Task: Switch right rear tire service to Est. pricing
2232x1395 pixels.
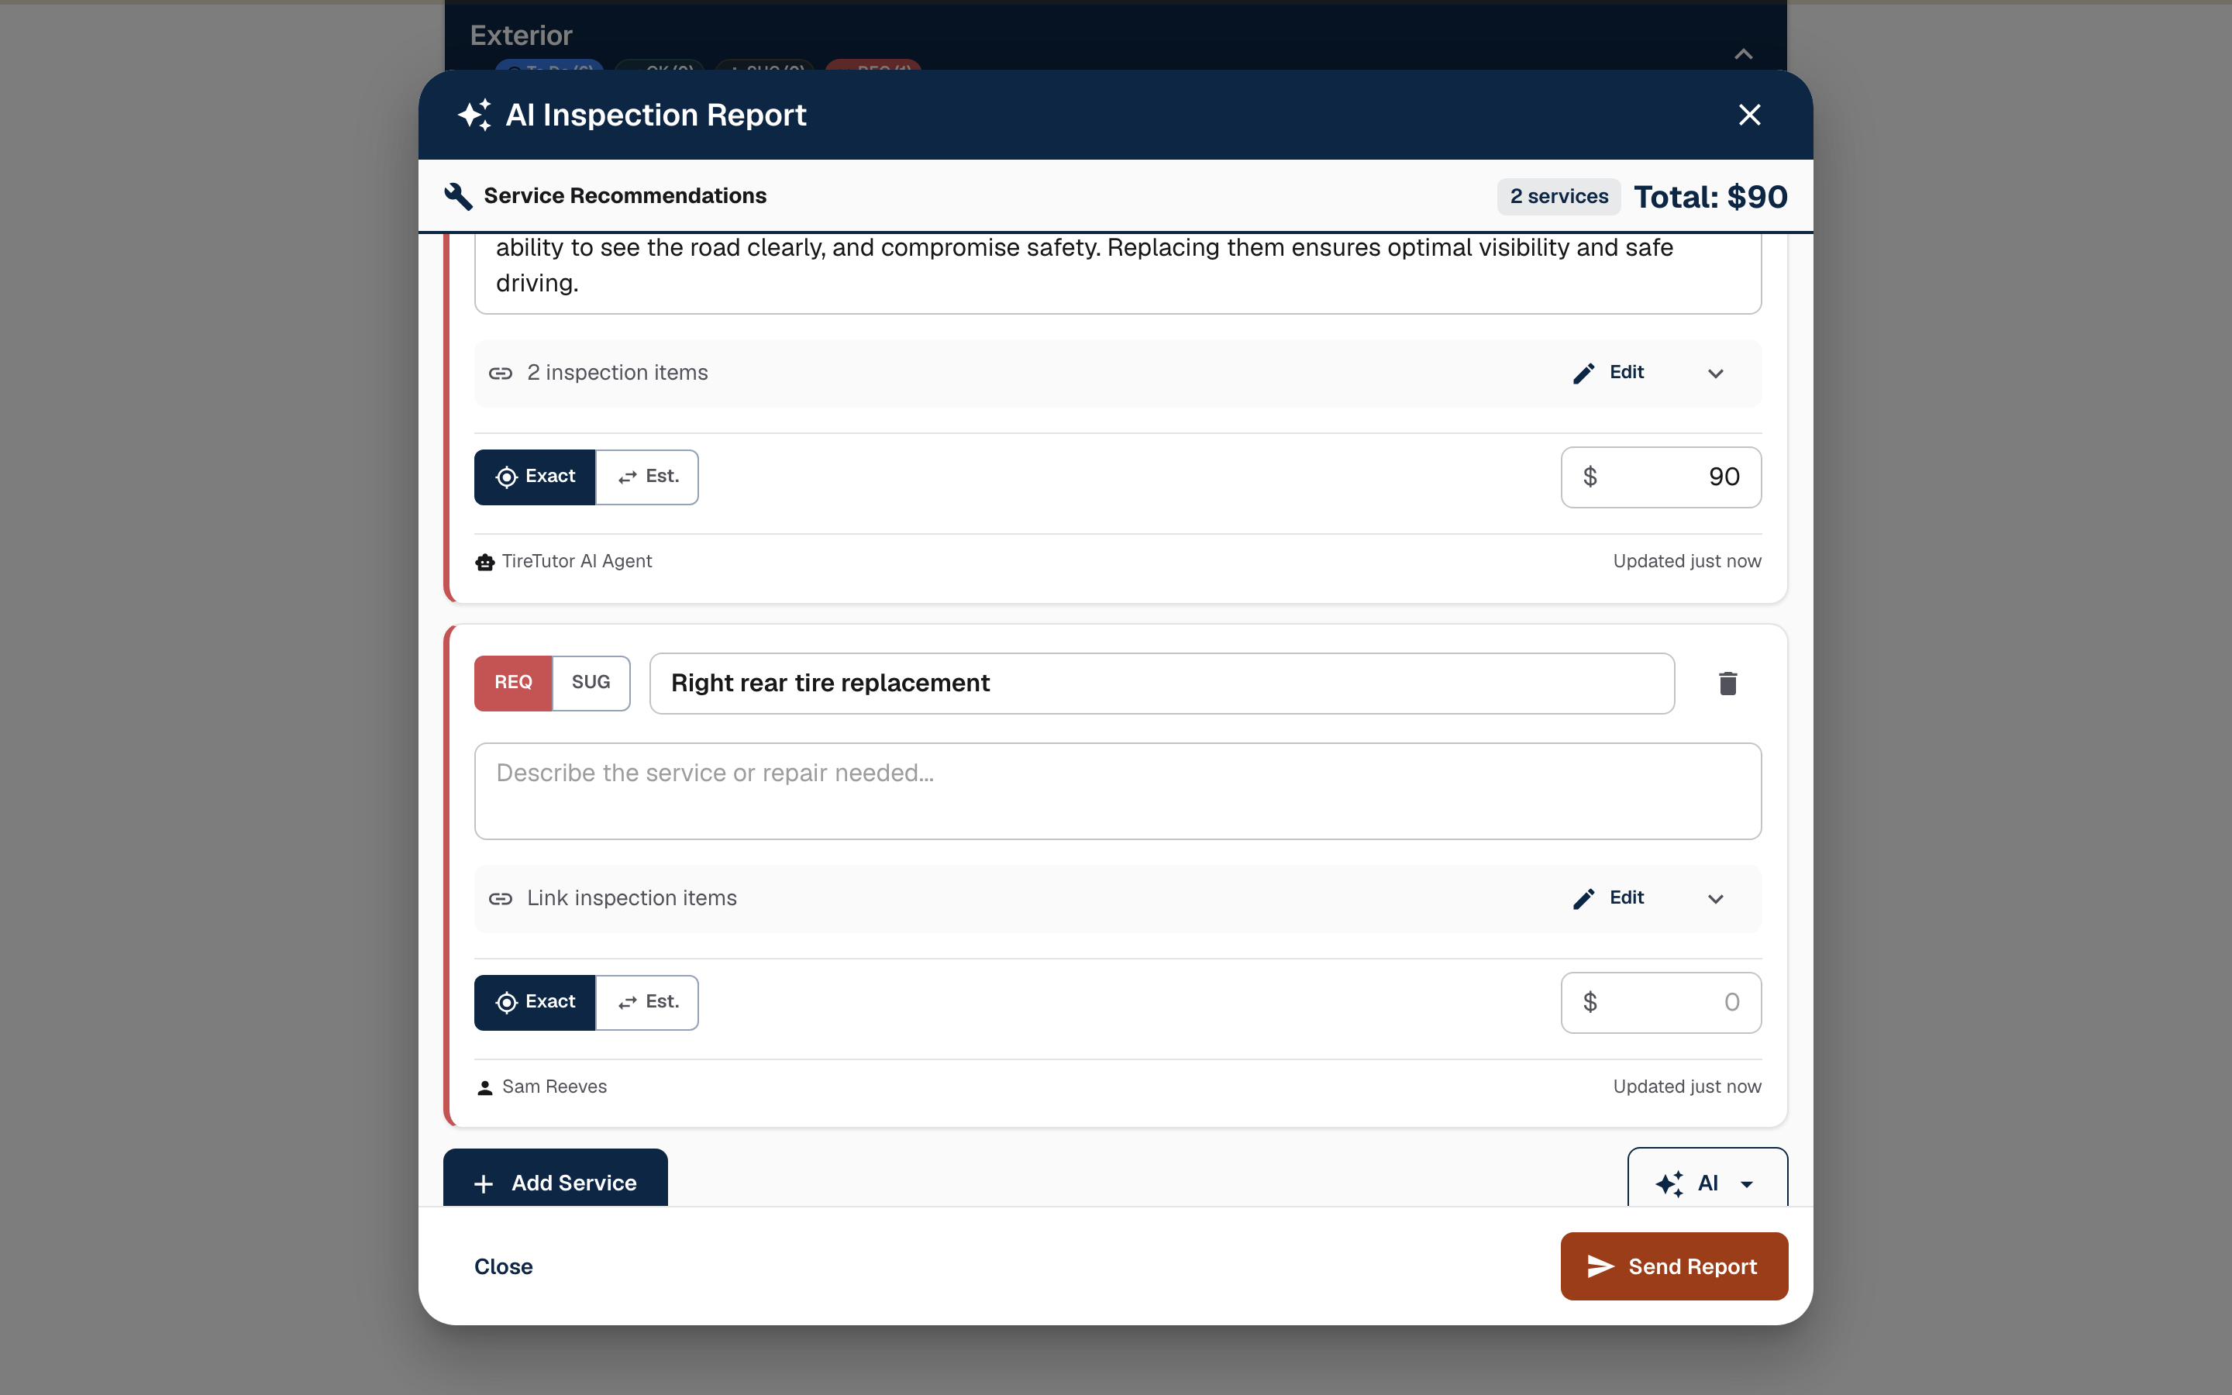Action: click(647, 1002)
